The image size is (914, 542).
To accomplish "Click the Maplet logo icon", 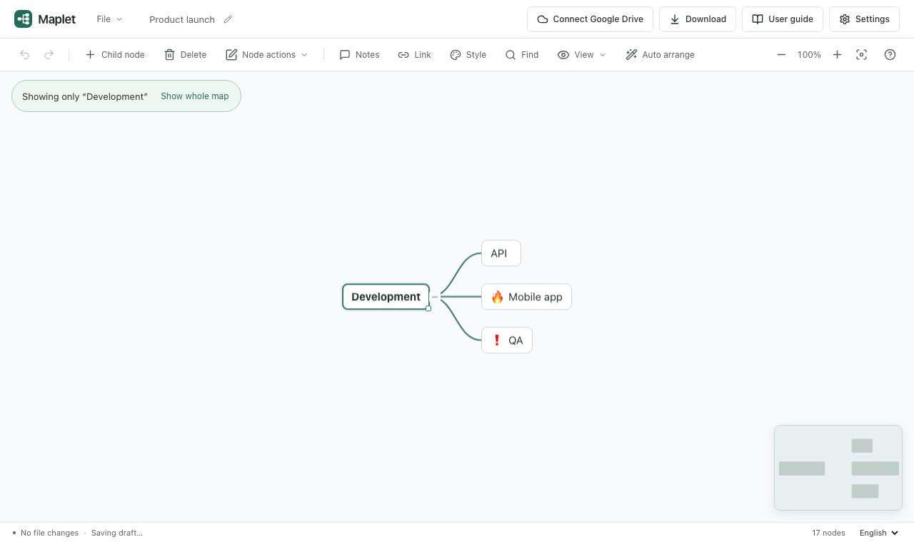I will tap(23, 19).
